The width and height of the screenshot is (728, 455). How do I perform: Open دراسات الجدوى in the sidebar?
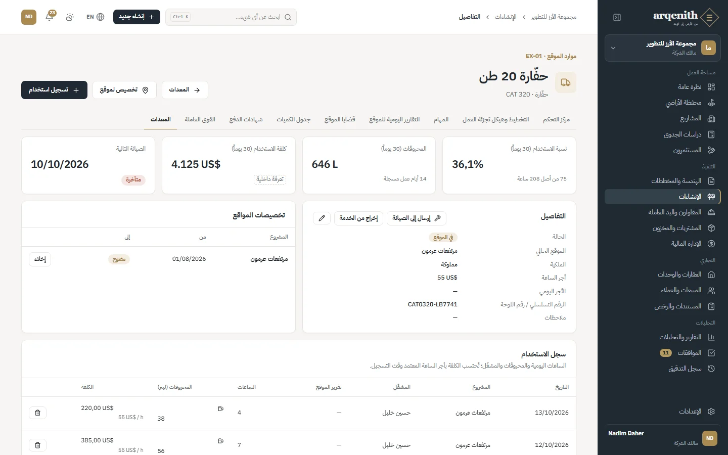pos(663,134)
